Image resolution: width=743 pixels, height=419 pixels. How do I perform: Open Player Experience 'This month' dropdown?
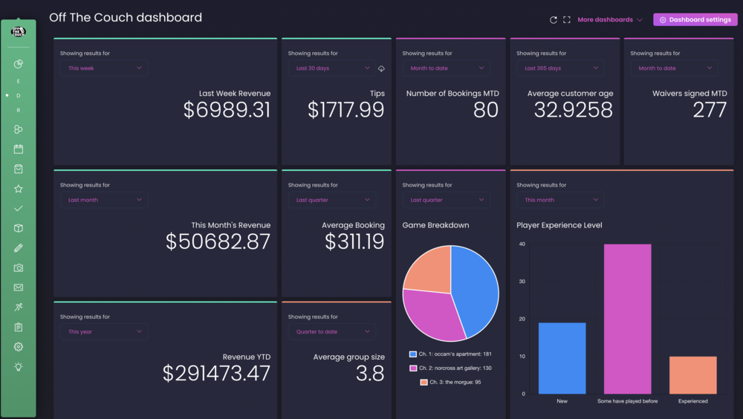click(x=560, y=200)
